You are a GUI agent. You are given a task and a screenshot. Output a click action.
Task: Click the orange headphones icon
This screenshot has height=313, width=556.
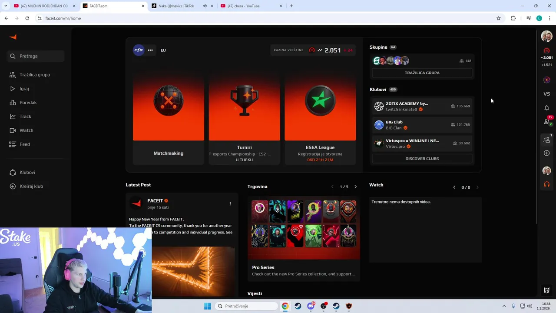(x=546, y=184)
